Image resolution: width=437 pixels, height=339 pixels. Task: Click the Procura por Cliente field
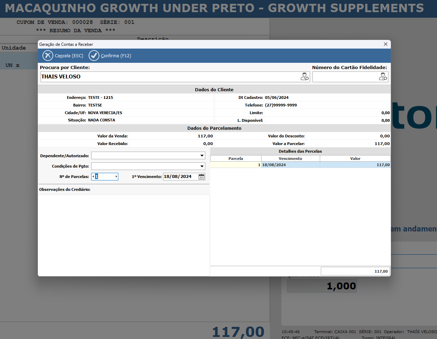click(x=170, y=77)
